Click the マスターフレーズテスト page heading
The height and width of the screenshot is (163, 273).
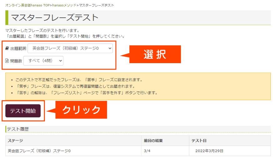click(x=55, y=18)
